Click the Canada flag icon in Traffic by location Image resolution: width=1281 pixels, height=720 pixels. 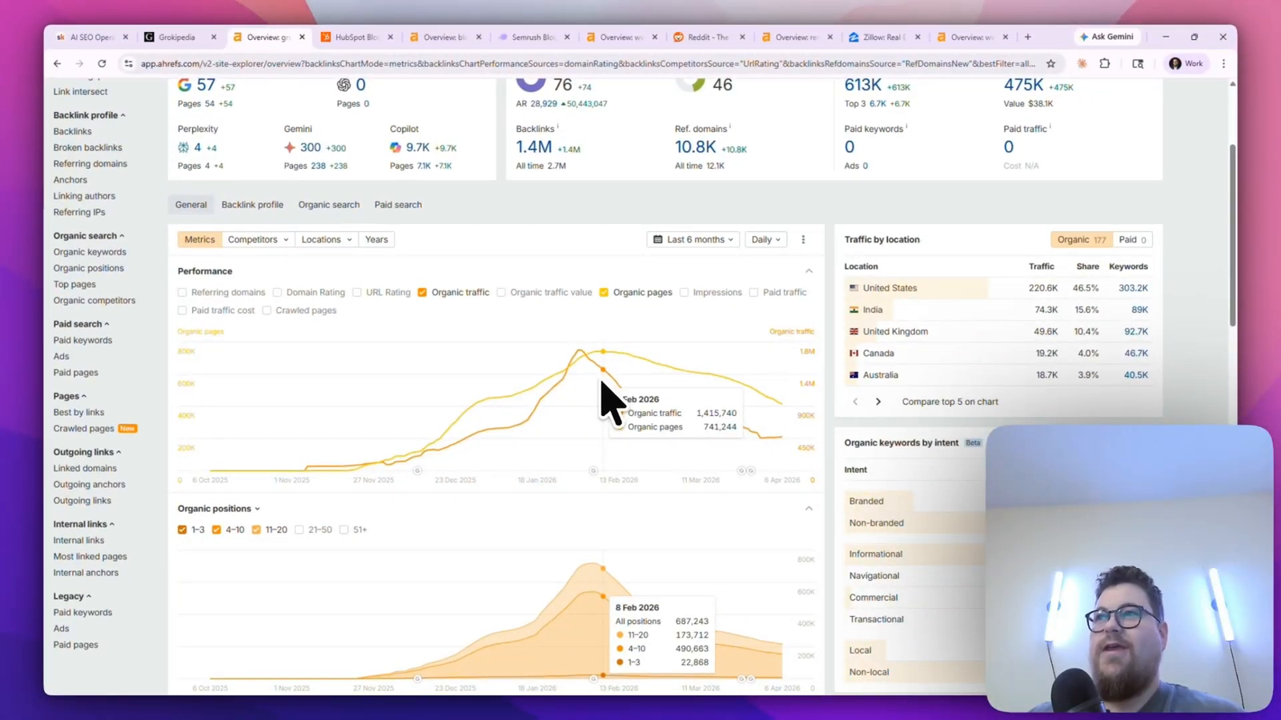pyautogui.click(x=854, y=353)
